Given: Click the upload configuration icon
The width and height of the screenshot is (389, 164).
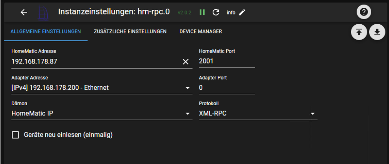Looking at the screenshot, I should pos(359,32).
